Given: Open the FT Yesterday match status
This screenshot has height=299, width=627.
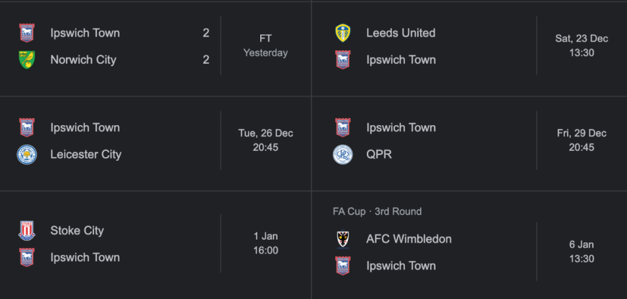Looking at the screenshot, I should coord(266,46).
